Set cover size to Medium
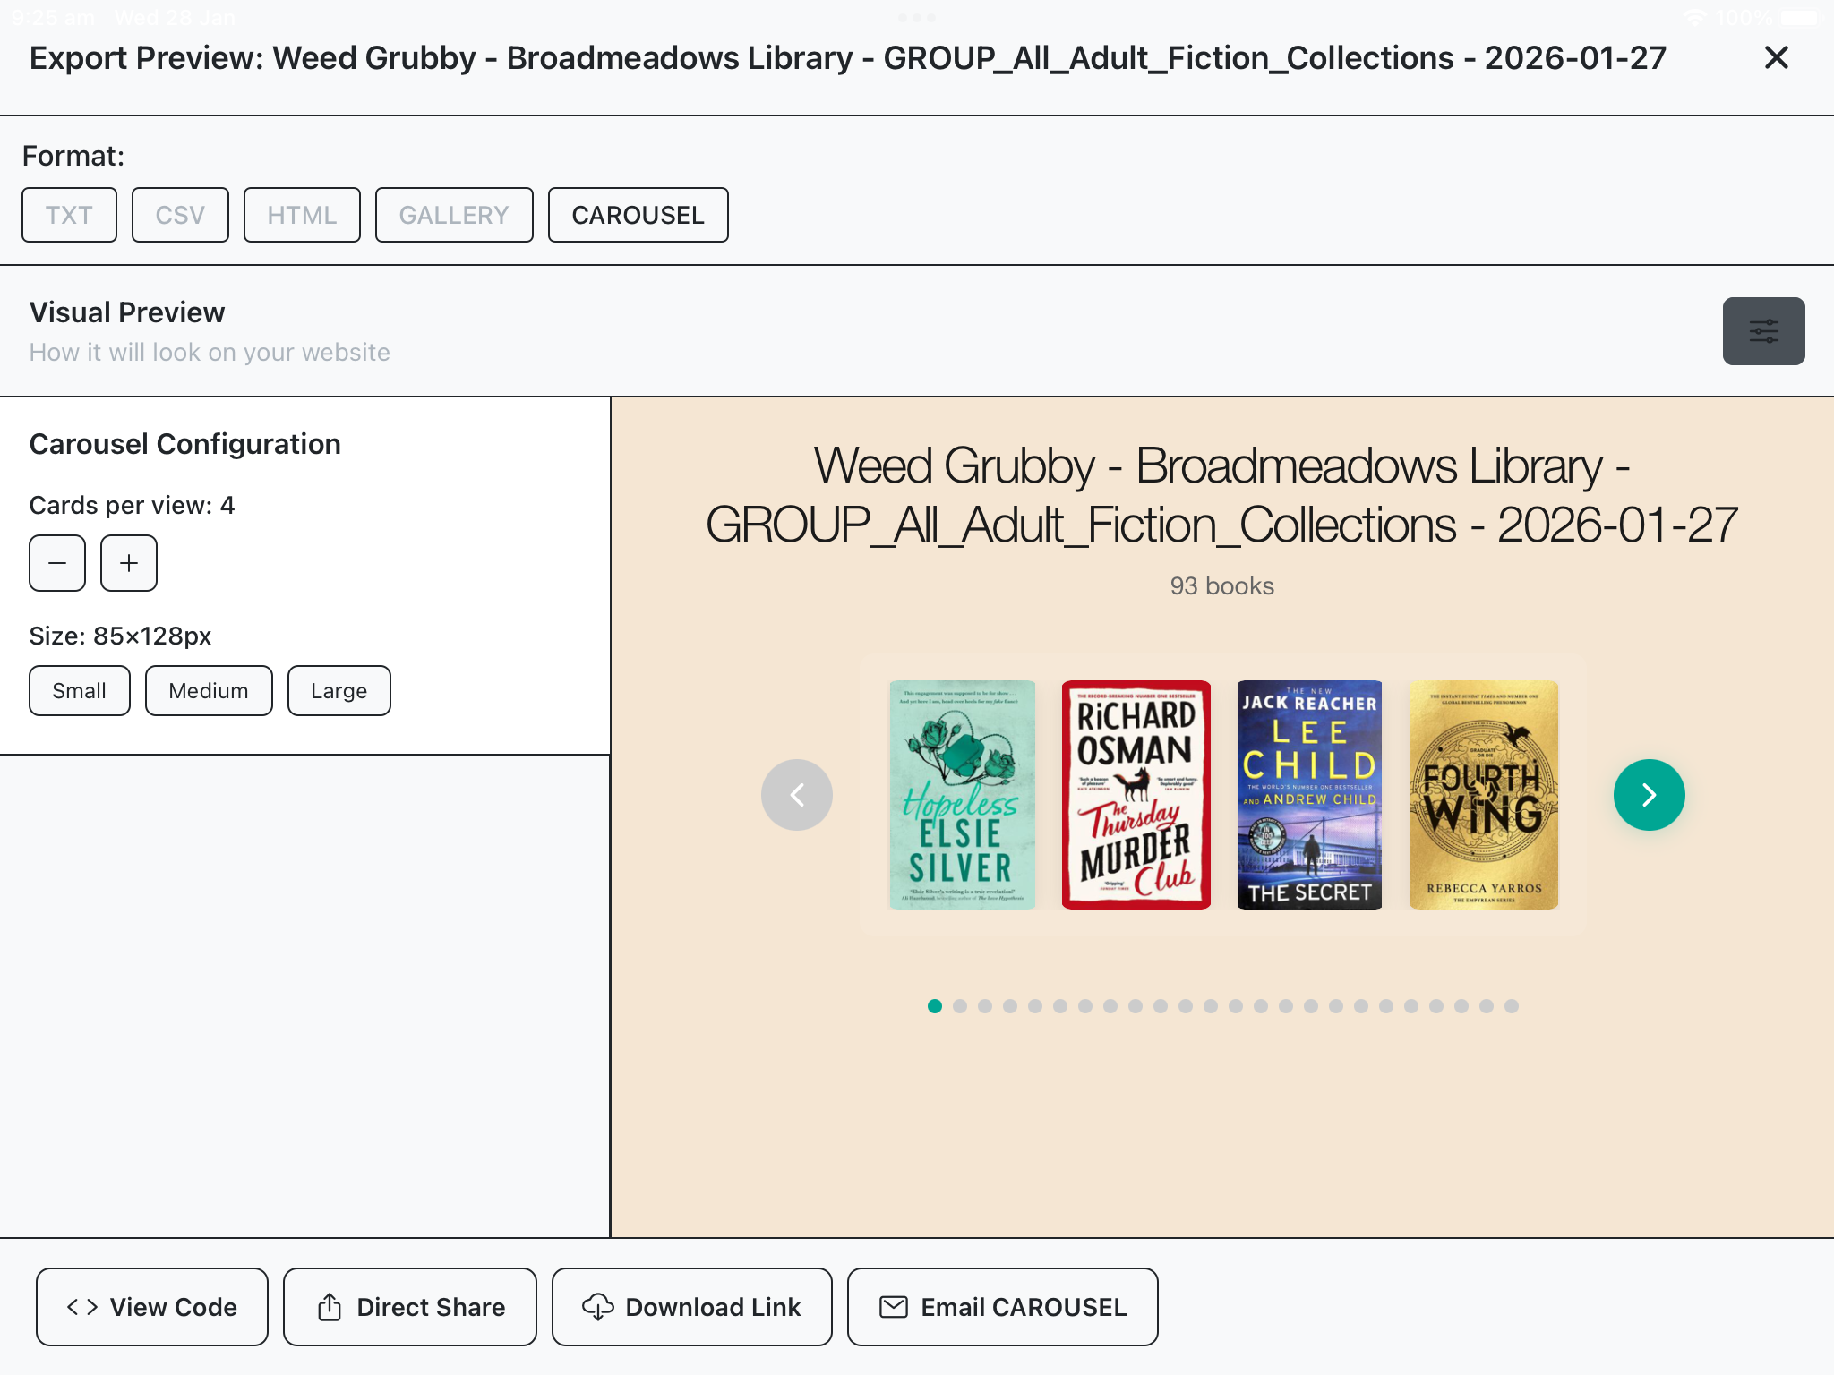The image size is (1834, 1375). pos(209,690)
